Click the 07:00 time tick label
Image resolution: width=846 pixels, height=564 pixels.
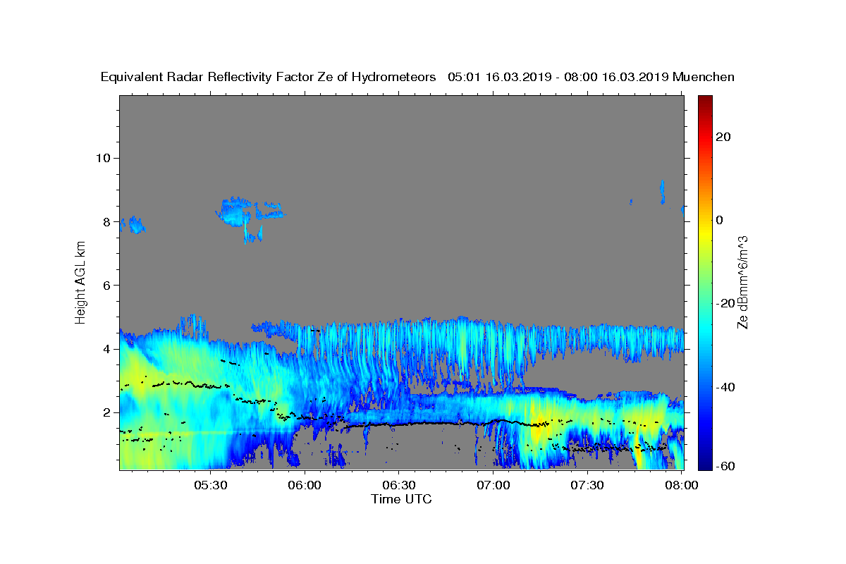pyautogui.click(x=493, y=486)
